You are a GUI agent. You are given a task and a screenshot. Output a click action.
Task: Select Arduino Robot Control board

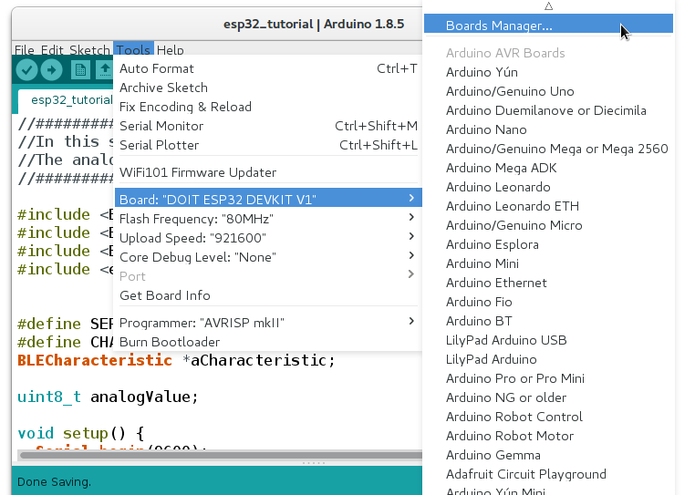point(548,417)
